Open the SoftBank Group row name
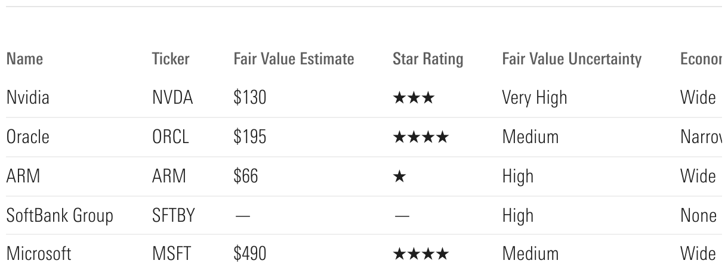728x279 pixels. click(59, 216)
